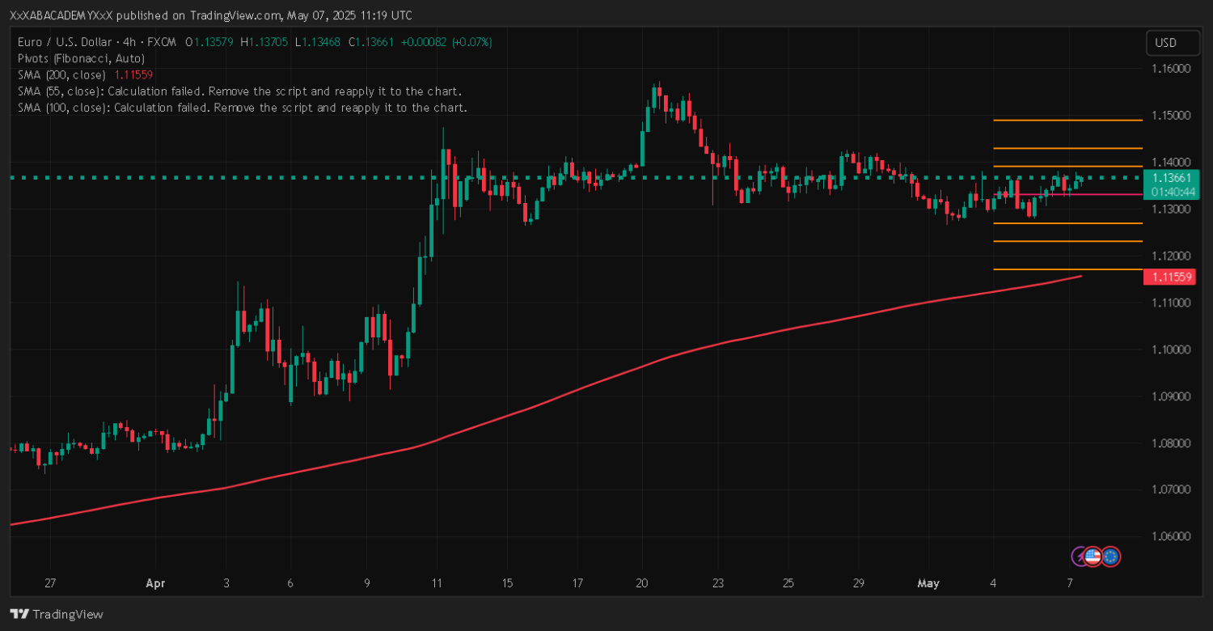The width and height of the screenshot is (1213, 631).
Task: Click the SMA (100, close) calculation failed message
Action: click(x=242, y=108)
